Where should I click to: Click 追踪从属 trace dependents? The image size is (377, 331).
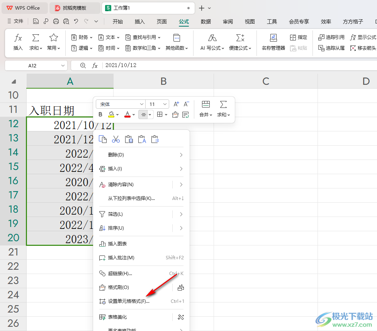[x=331, y=48]
